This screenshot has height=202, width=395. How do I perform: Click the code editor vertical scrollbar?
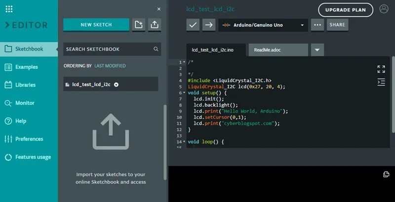coord(394,94)
